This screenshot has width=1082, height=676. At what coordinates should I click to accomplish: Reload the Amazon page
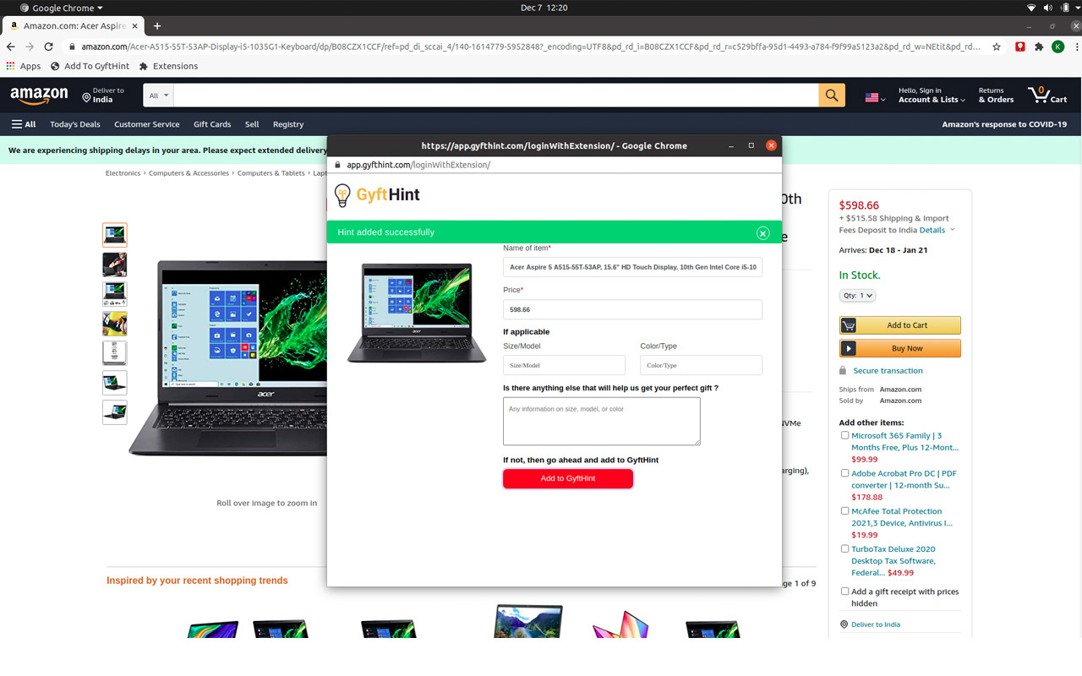(49, 46)
